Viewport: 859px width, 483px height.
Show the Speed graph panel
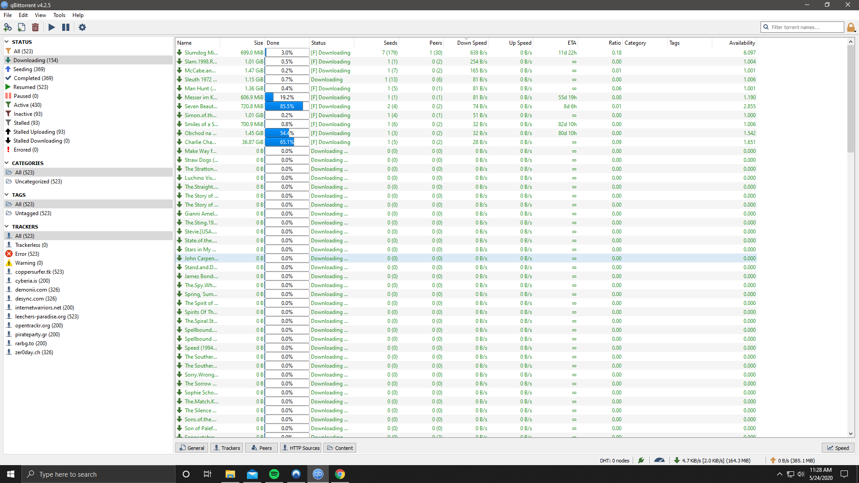tap(838, 448)
